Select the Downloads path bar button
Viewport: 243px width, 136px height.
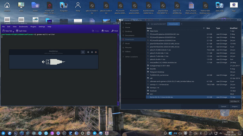point(173,24)
